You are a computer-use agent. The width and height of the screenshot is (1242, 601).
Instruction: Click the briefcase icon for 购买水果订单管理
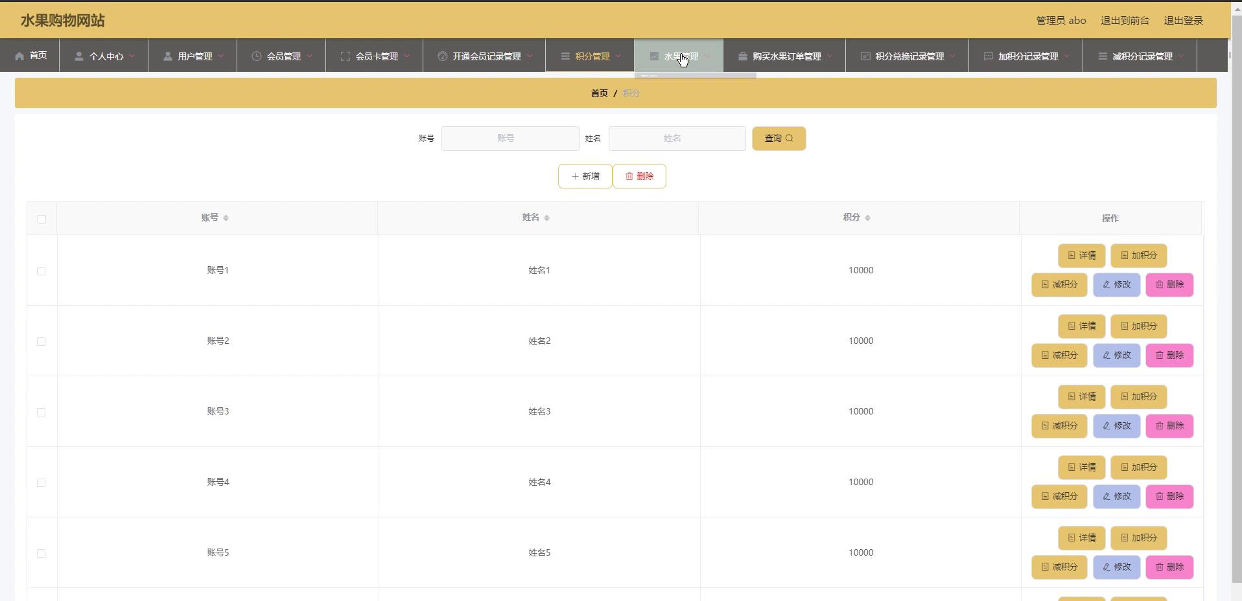pos(742,56)
